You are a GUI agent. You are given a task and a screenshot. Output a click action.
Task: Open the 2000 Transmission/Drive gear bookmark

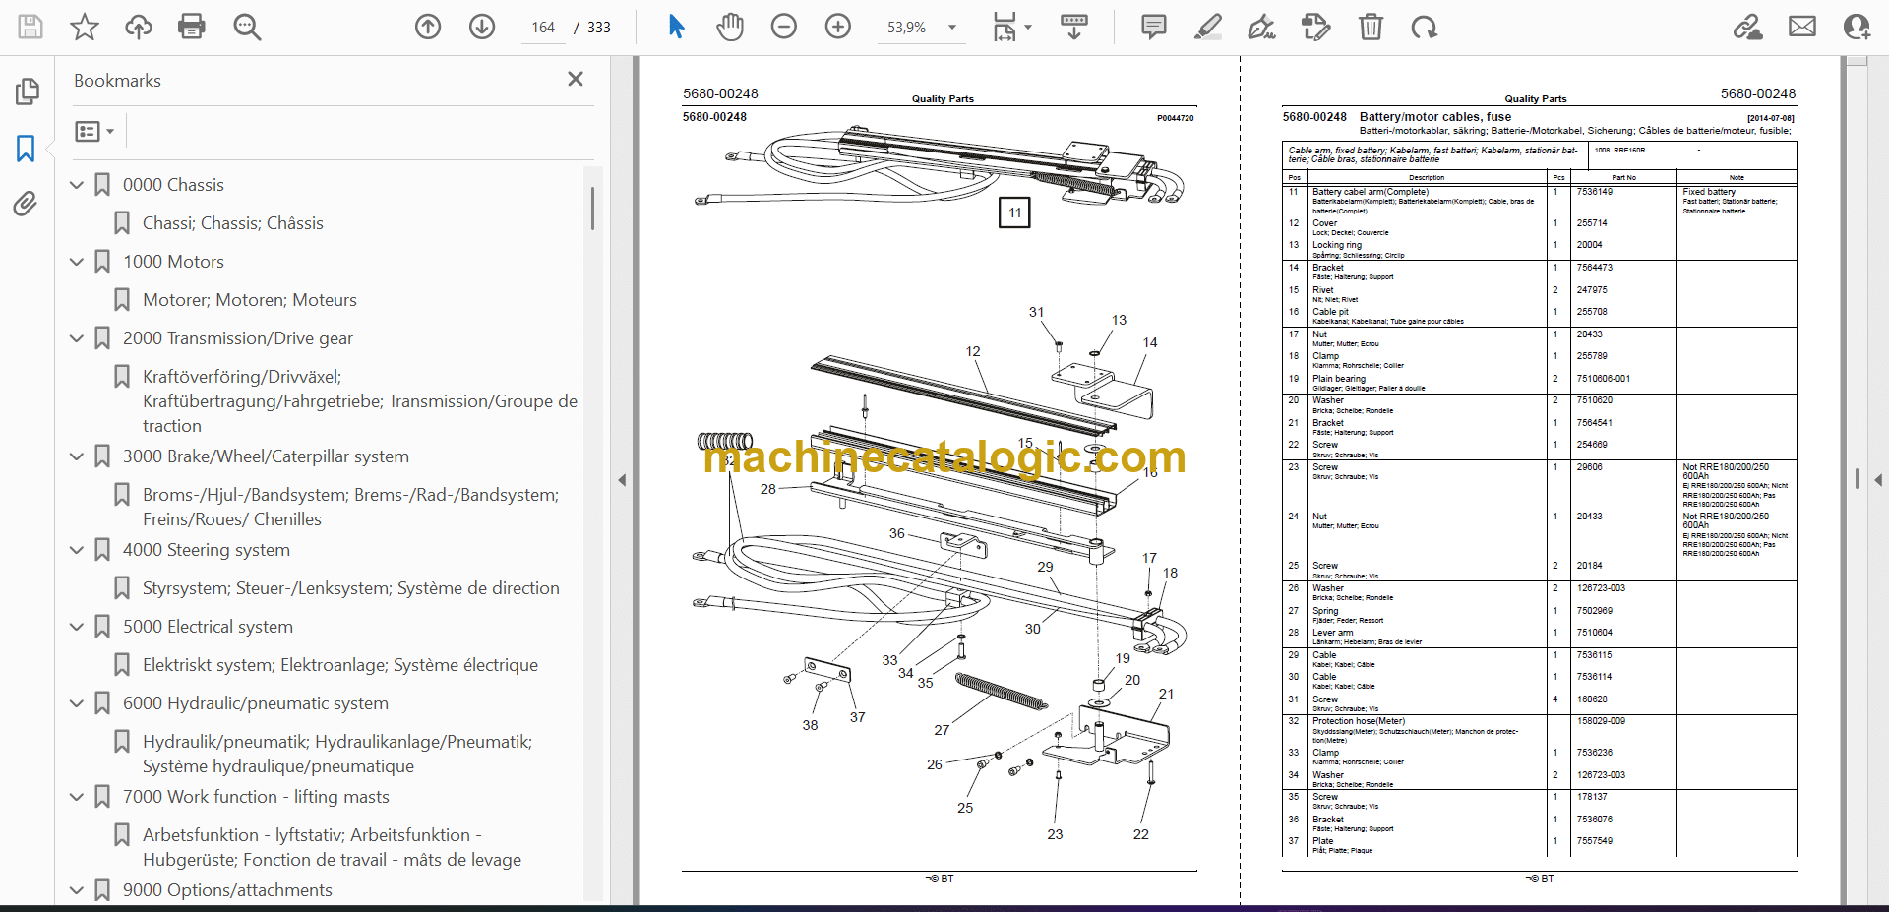(x=237, y=338)
